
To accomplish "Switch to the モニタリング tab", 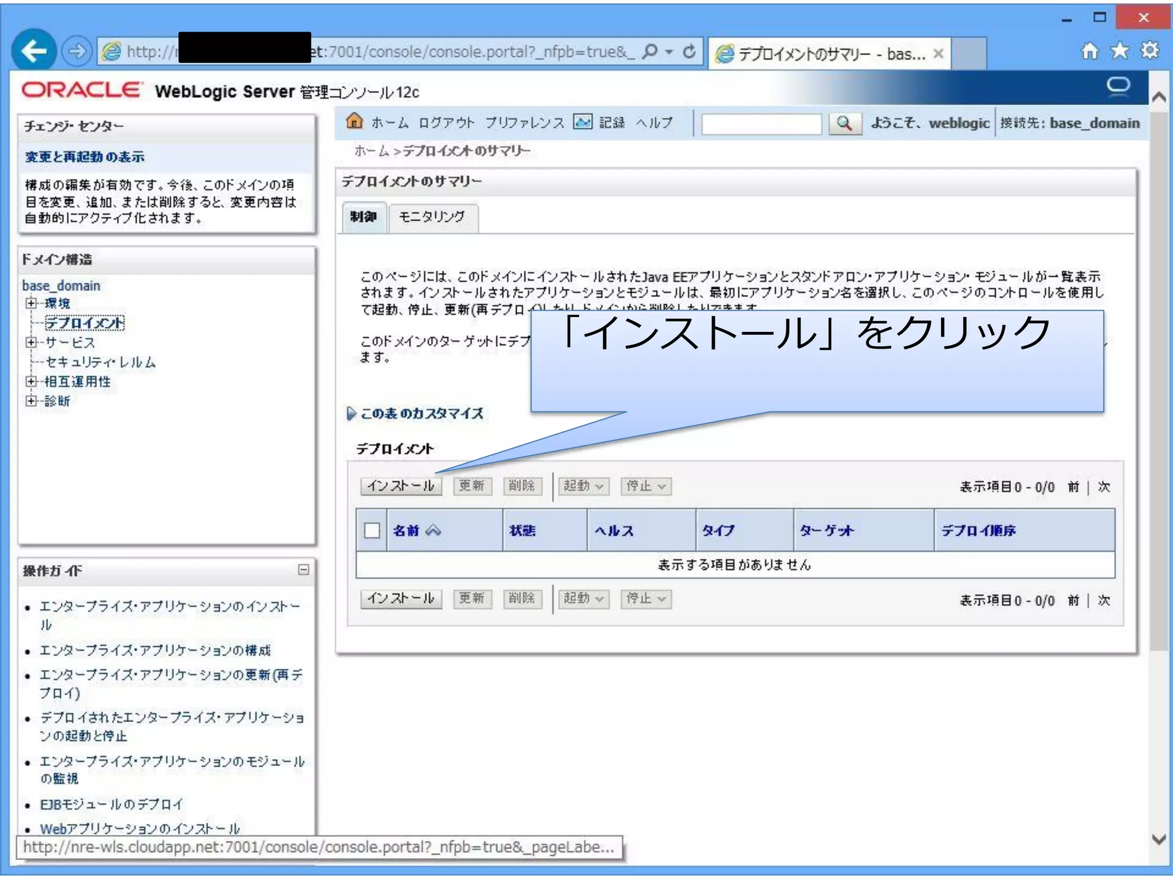I will pos(432,217).
